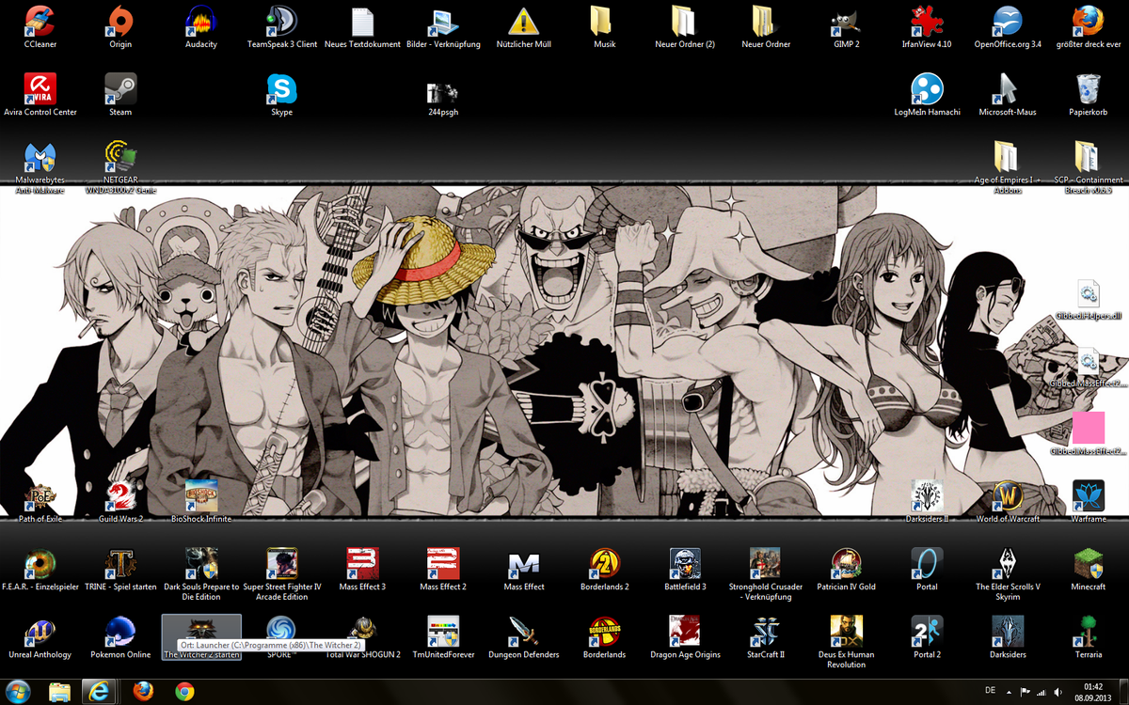The image size is (1129, 705).
Task: Select the GibbedHelpers.dll file
Action: pyautogui.click(x=1089, y=293)
